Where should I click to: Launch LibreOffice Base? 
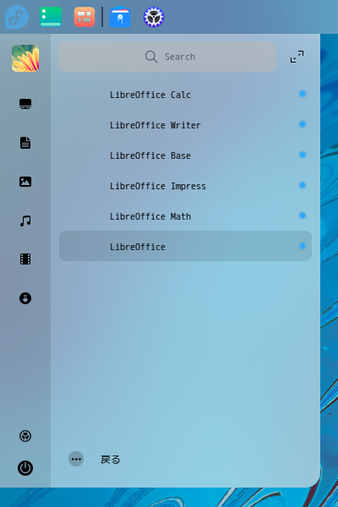185,155
